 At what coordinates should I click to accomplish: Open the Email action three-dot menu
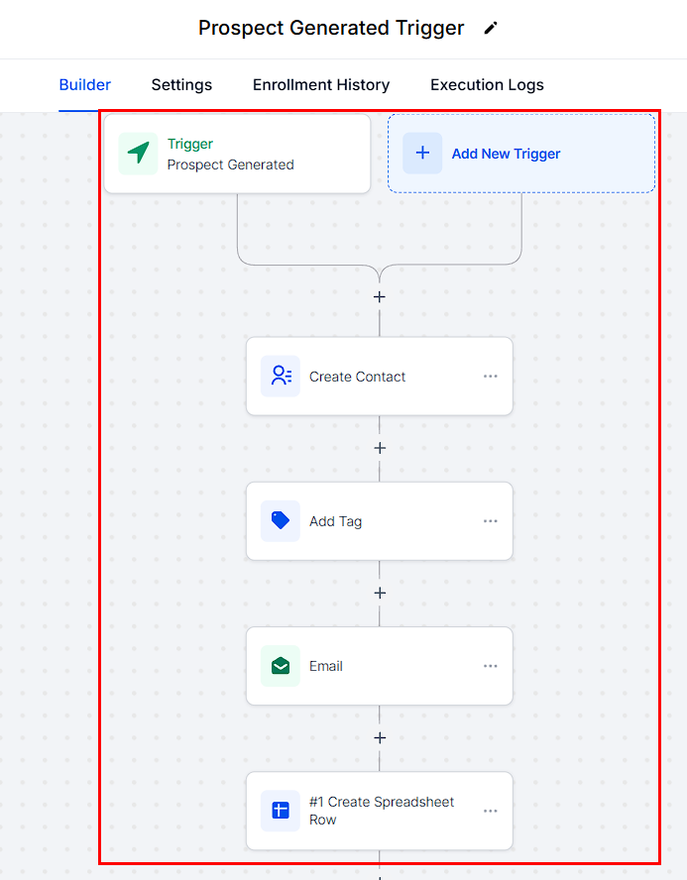[491, 666]
